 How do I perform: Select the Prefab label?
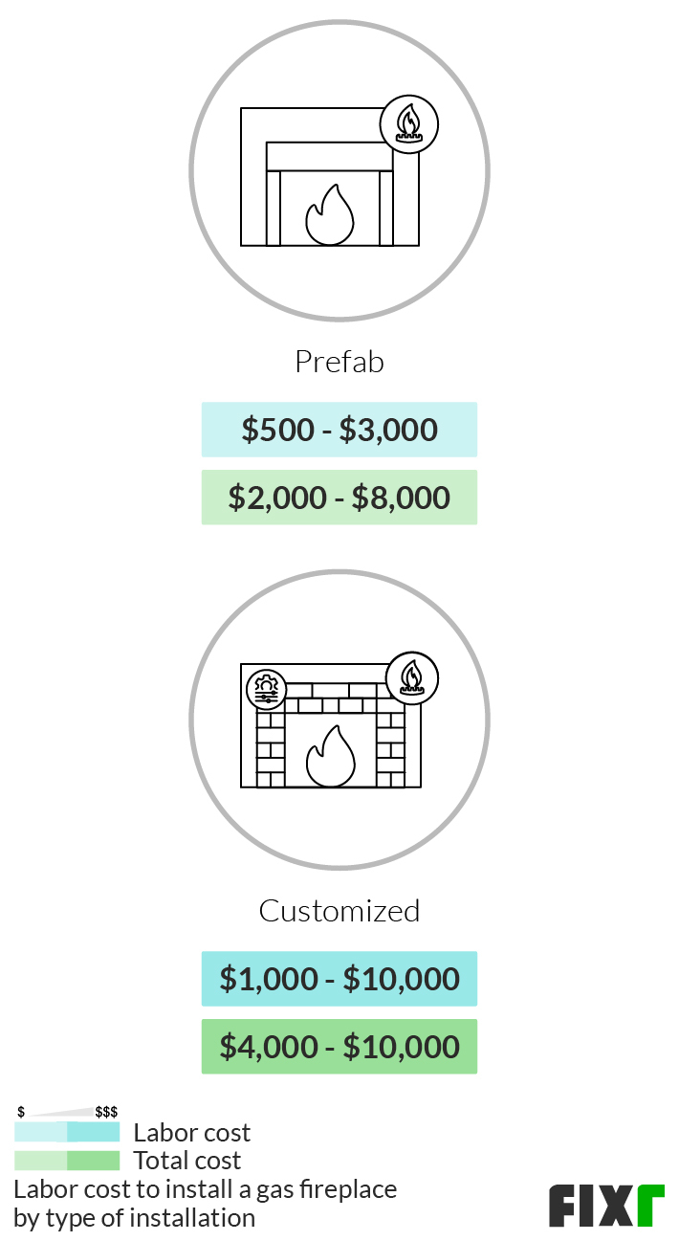tap(339, 362)
